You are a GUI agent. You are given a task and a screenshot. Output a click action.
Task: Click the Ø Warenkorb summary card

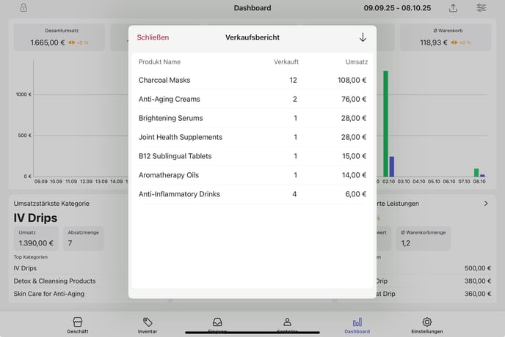(x=446, y=37)
